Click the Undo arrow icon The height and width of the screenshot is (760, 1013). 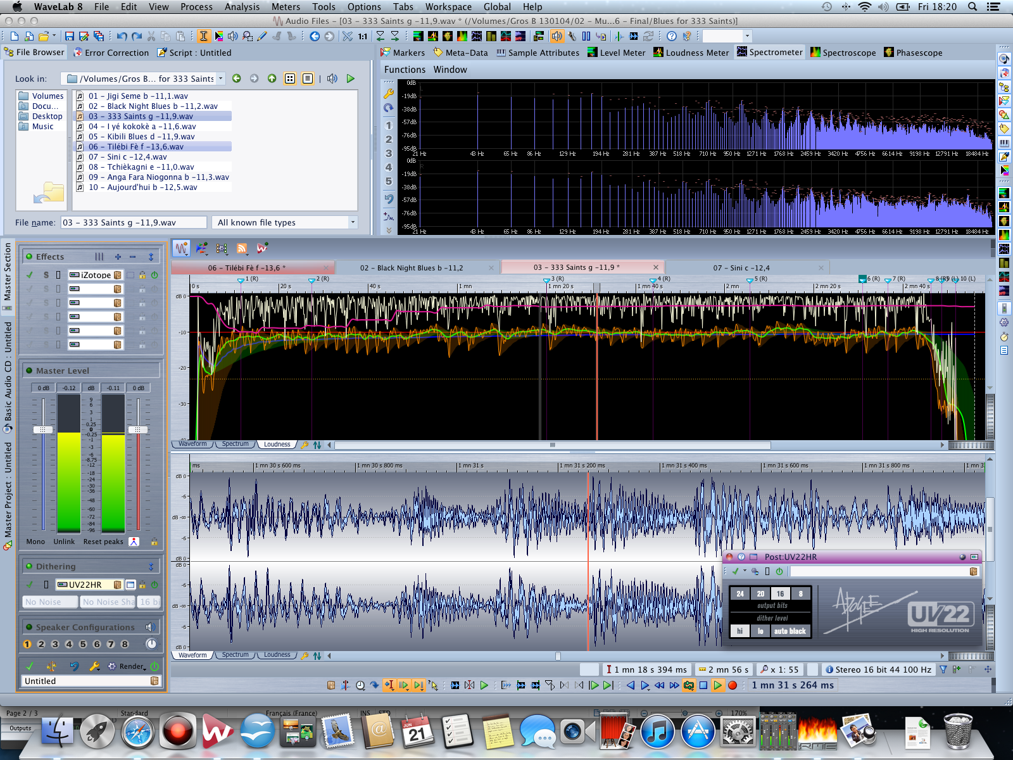point(122,36)
